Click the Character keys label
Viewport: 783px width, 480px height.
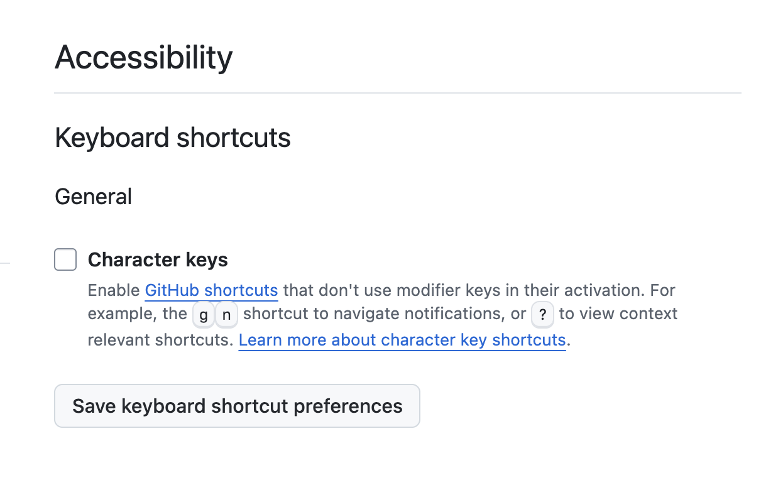158,259
